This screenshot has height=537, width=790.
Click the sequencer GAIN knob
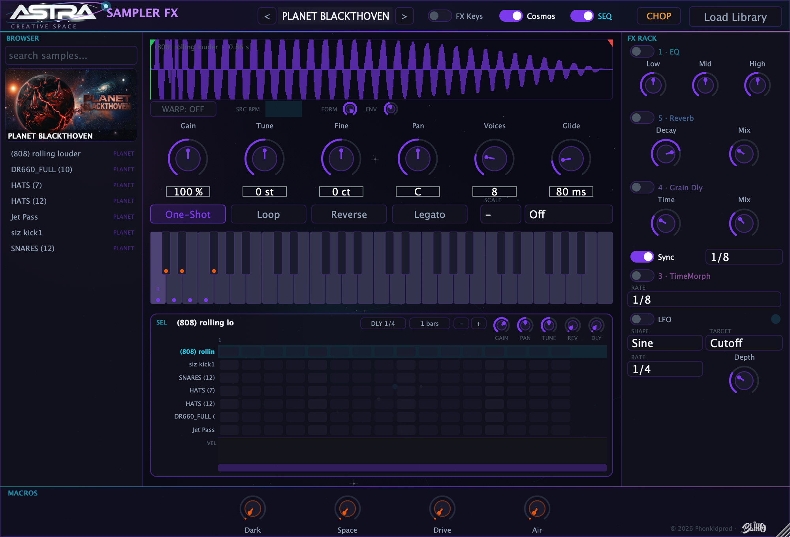click(502, 325)
